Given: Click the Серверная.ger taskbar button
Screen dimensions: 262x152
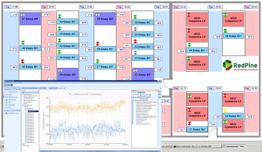Looking at the screenshot, I should (x=234, y=146).
